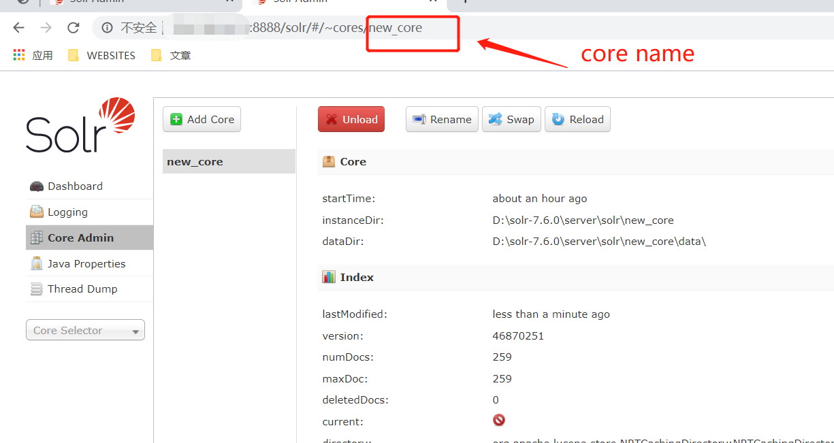Click the browser page refresh icon
Viewport: 834px width, 443px height.
pyautogui.click(x=74, y=27)
